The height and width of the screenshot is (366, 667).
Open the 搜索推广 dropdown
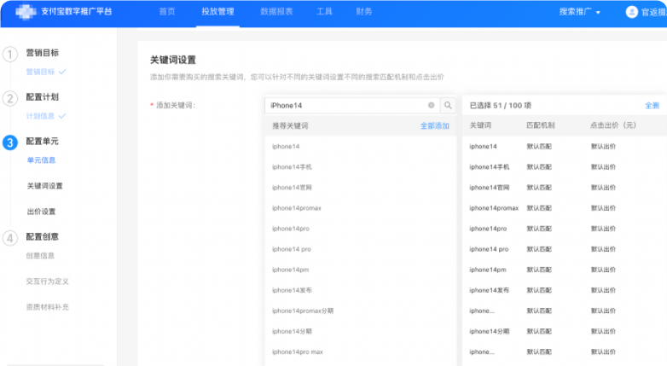pyautogui.click(x=579, y=12)
